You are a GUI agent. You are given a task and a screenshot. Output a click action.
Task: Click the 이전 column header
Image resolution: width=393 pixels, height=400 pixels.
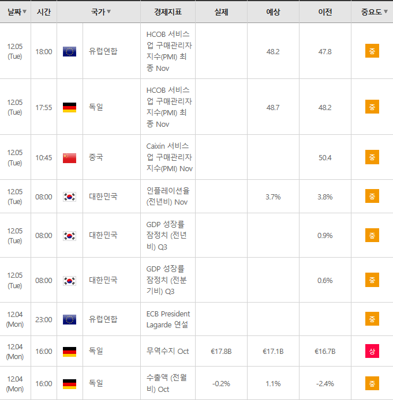325,12
